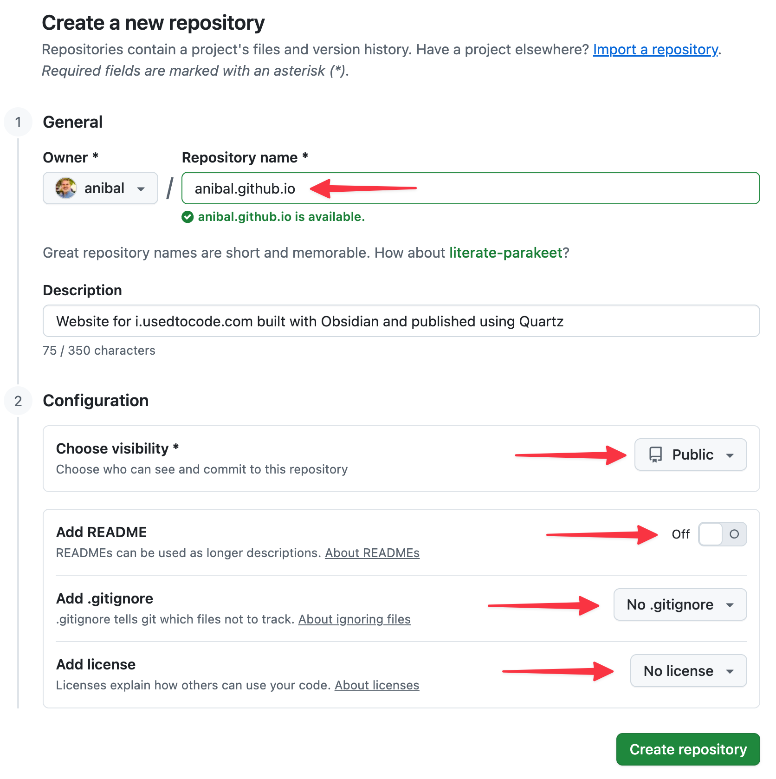Use the suggested name literate-parakeet

pos(505,253)
